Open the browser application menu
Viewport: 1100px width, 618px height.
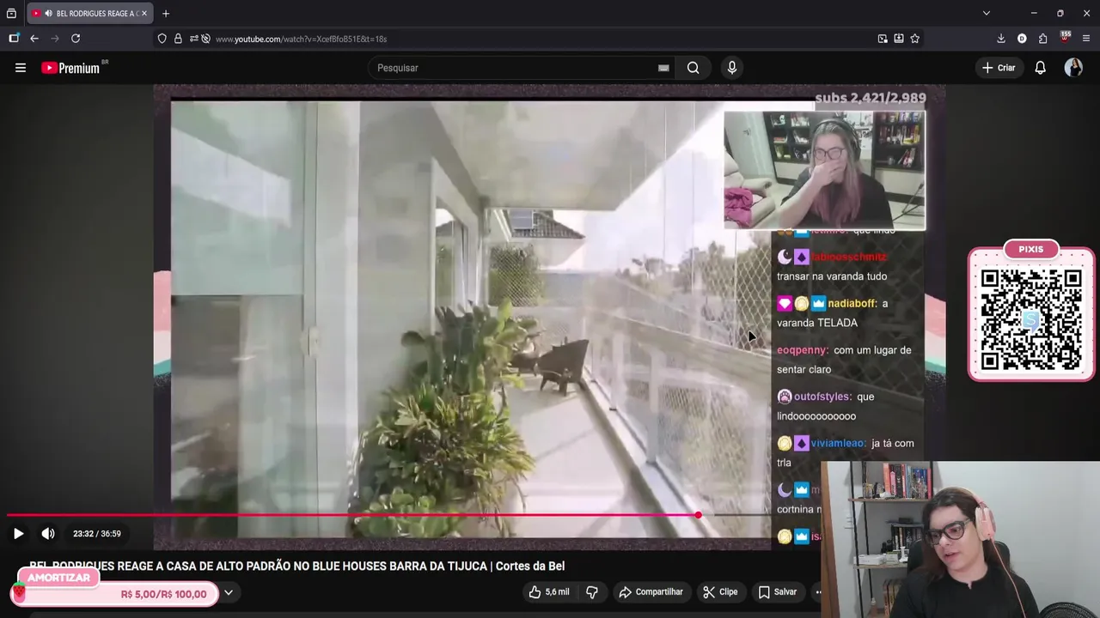tap(1086, 39)
